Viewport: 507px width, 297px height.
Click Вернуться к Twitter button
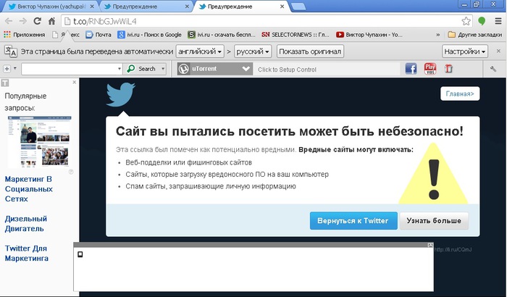pos(353,221)
